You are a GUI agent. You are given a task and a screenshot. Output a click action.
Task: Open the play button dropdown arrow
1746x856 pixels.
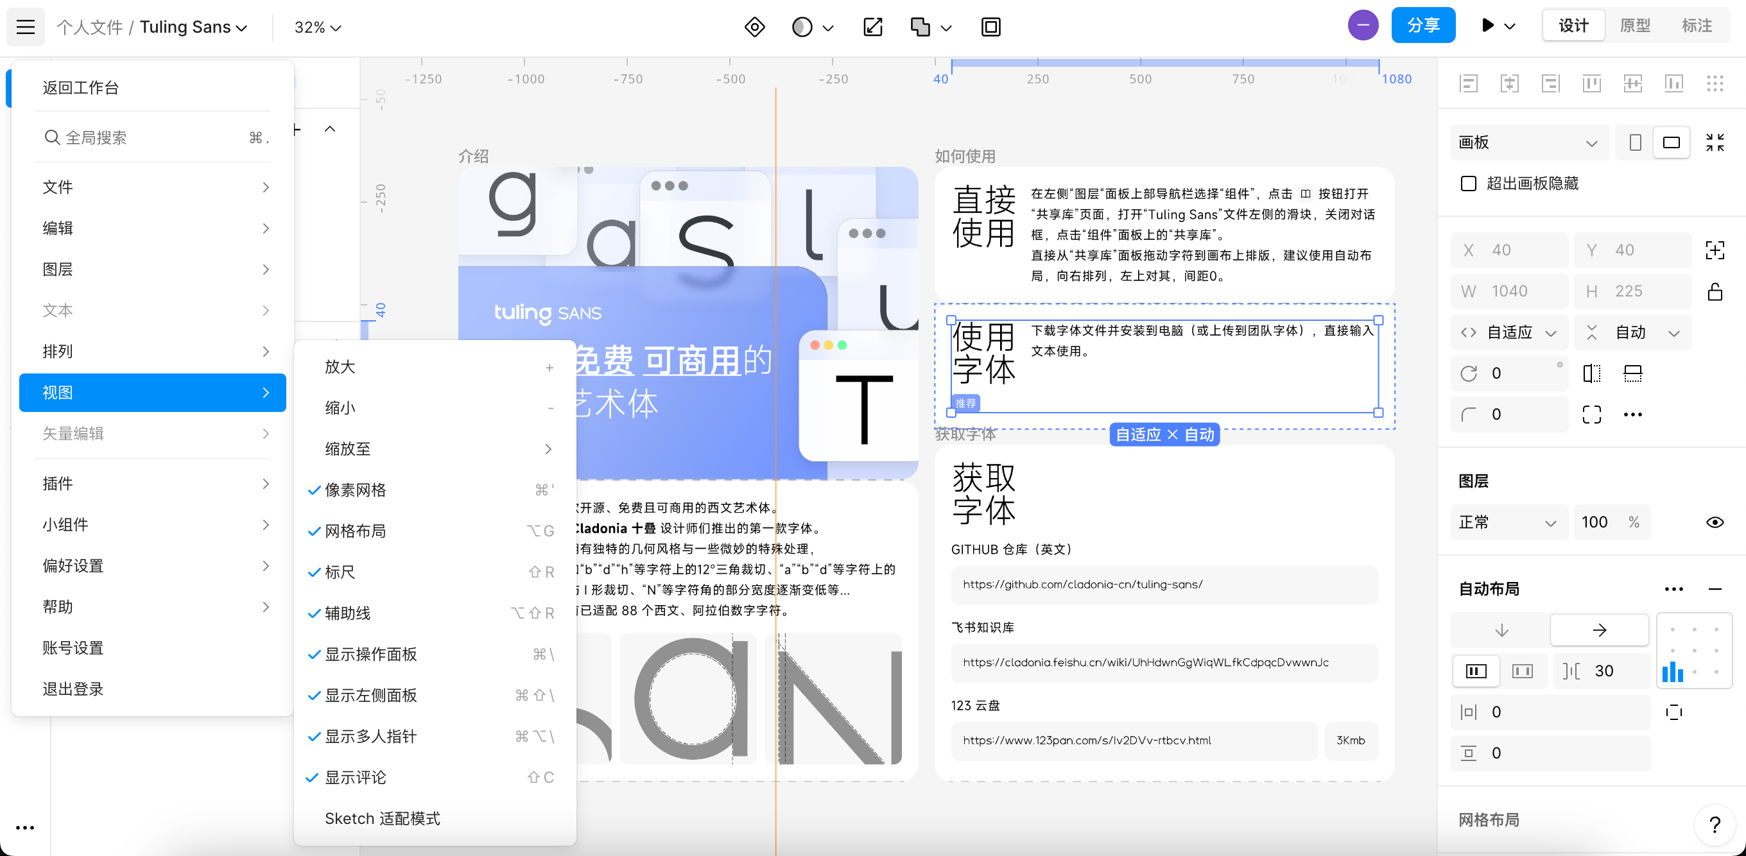tap(1510, 27)
